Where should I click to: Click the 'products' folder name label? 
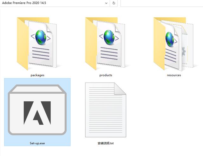pos(106,75)
